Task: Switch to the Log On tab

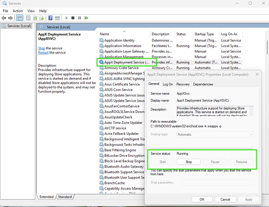Action: (168, 84)
